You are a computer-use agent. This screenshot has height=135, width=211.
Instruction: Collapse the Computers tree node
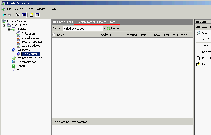(9, 50)
